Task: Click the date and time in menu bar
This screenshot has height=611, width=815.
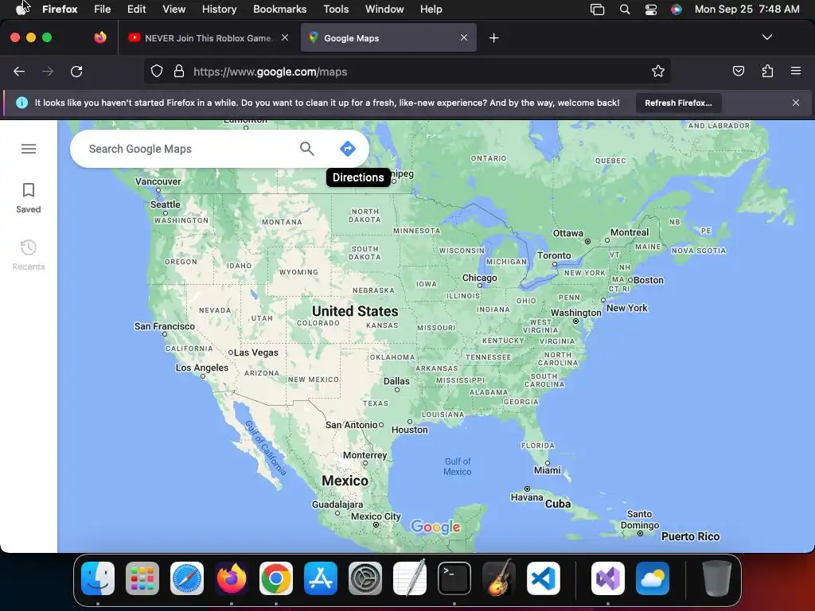Action: [x=747, y=10]
